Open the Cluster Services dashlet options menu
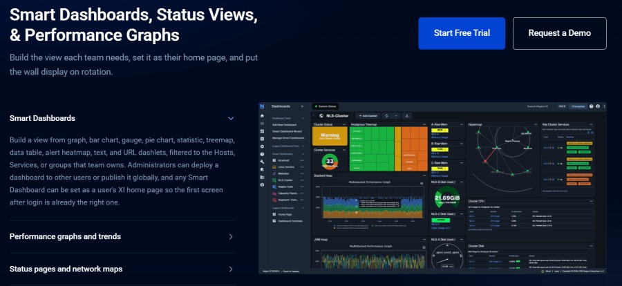This screenshot has width=622, height=286. [x=344, y=150]
